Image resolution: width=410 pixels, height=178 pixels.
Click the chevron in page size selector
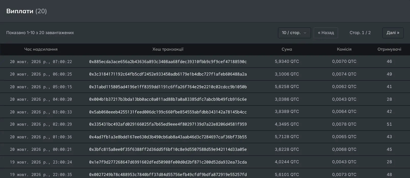coord(305,33)
